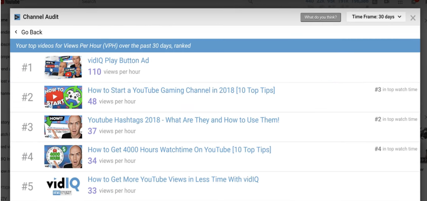Click the 4000 Hours Watchtime thumbnail
This screenshot has height=201, width=427.
(x=63, y=157)
